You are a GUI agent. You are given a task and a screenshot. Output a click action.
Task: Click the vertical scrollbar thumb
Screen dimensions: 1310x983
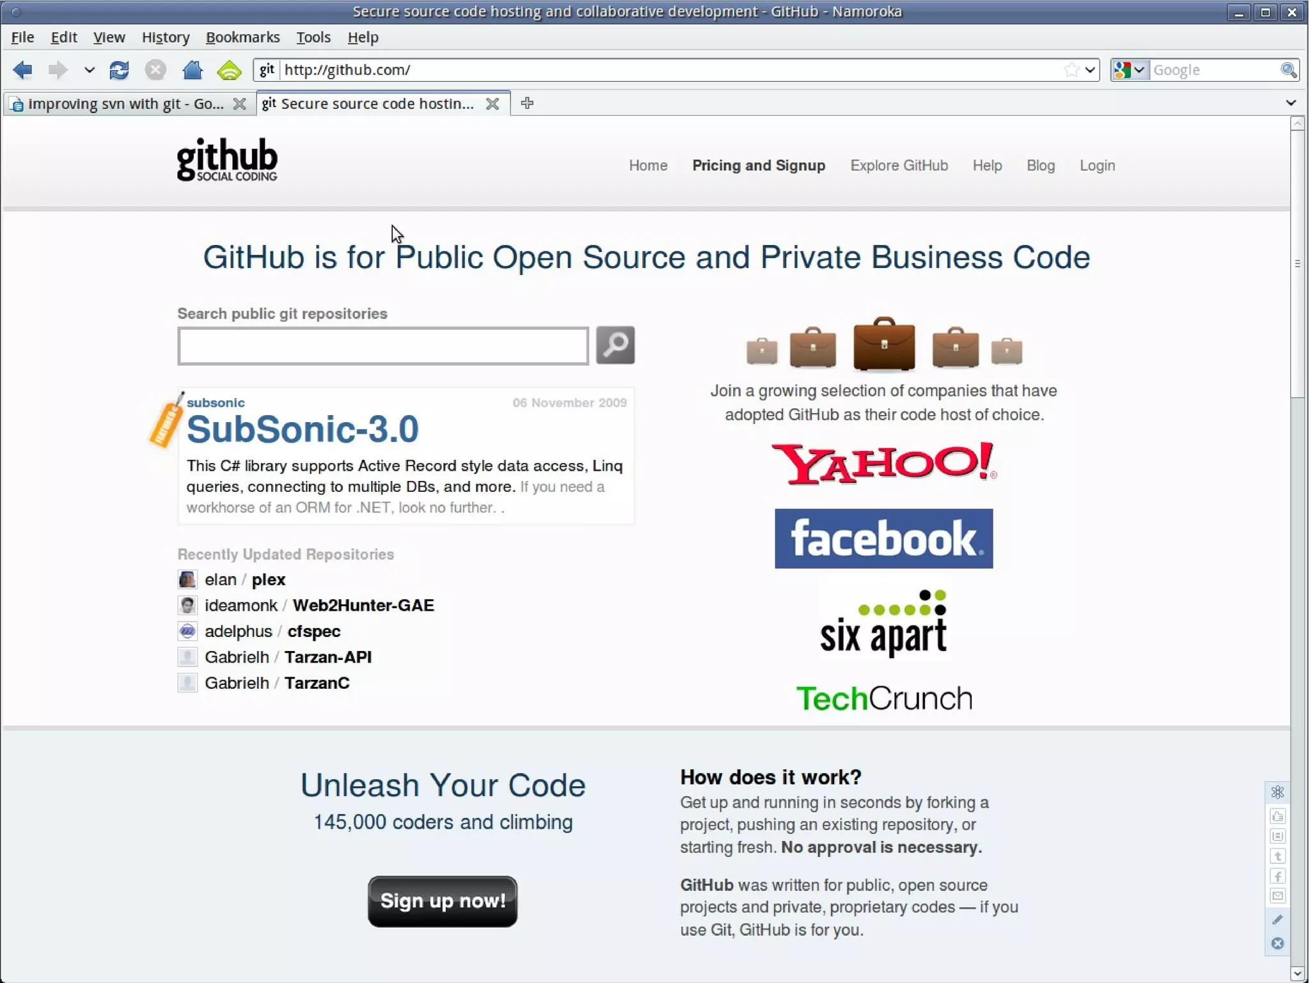[1297, 262]
